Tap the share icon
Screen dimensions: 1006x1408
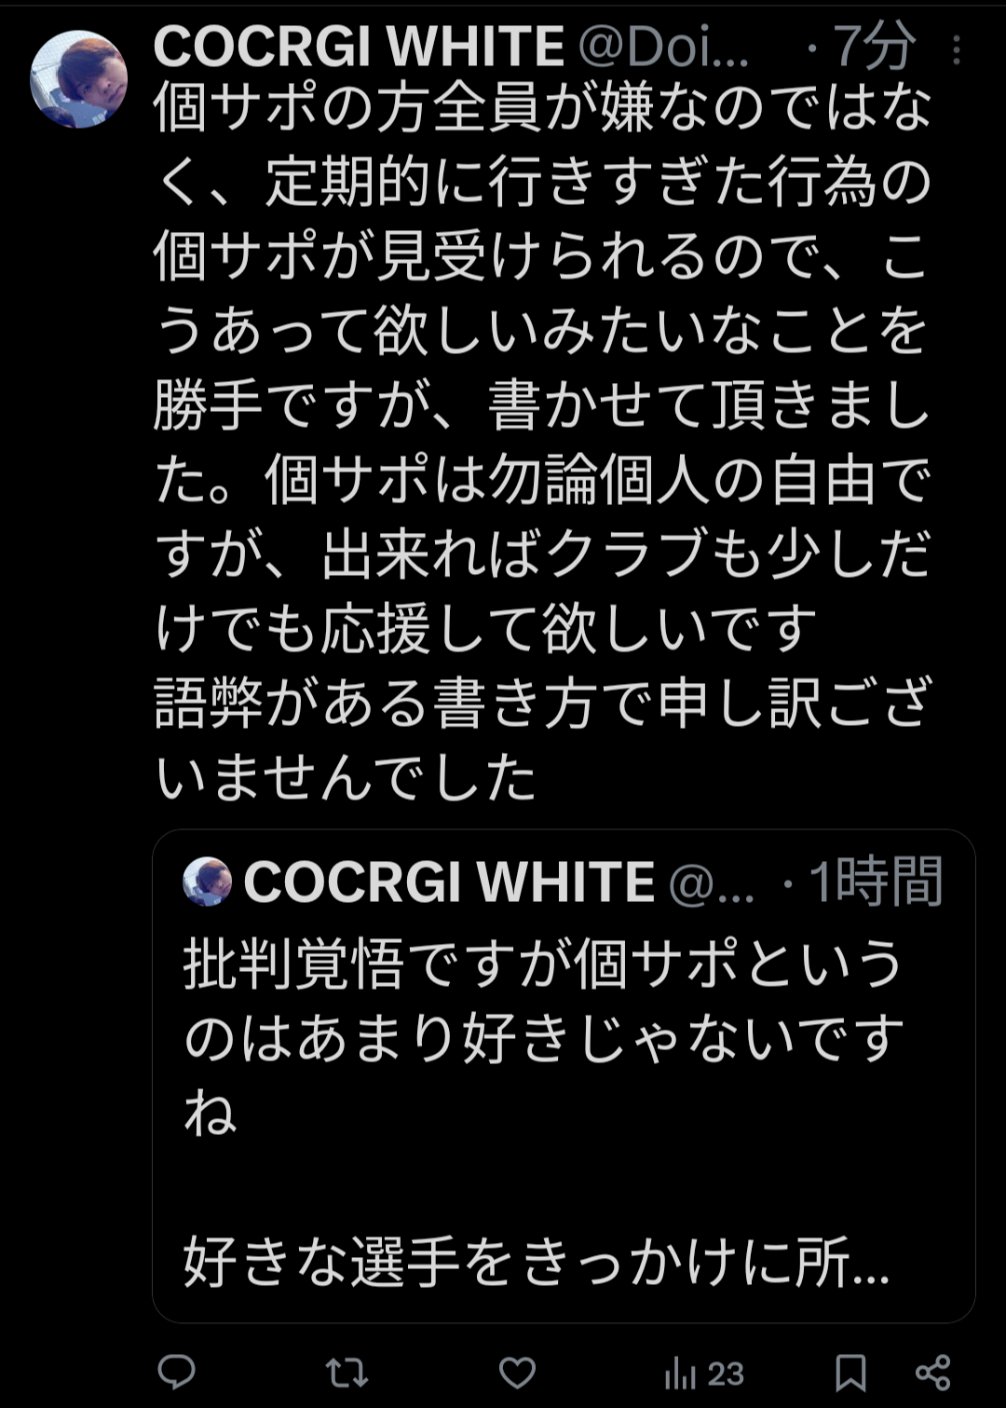point(932,1373)
